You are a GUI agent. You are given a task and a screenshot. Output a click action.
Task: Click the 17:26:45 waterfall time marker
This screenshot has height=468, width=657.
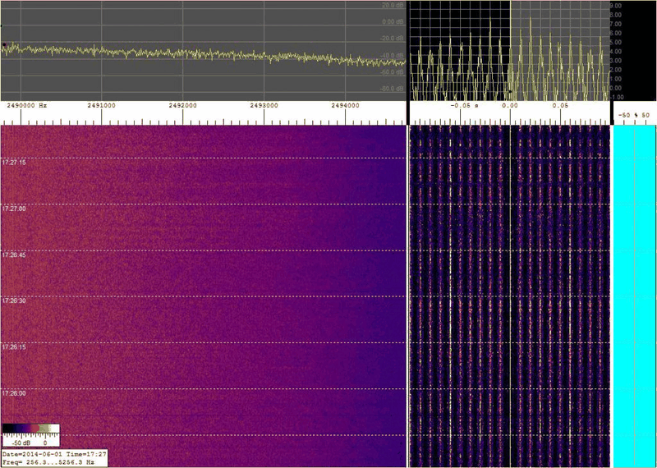[x=14, y=255]
